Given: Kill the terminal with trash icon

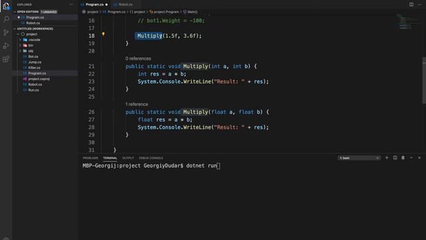Looking at the screenshot, I should [x=403, y=157].
